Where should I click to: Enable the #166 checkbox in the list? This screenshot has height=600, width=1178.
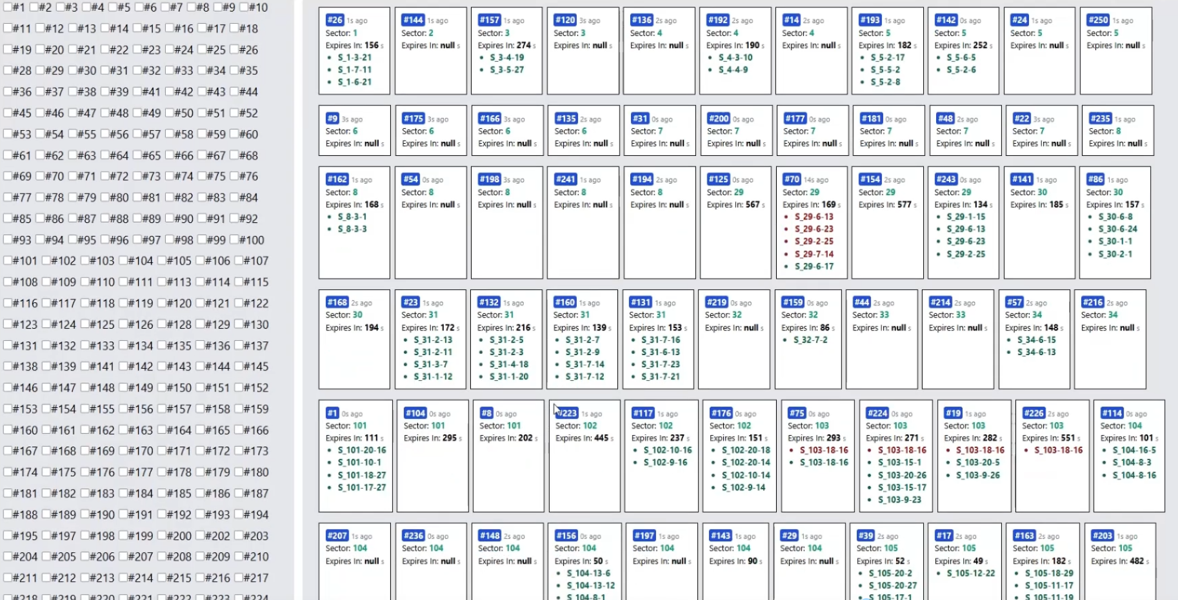coord(239,430)
